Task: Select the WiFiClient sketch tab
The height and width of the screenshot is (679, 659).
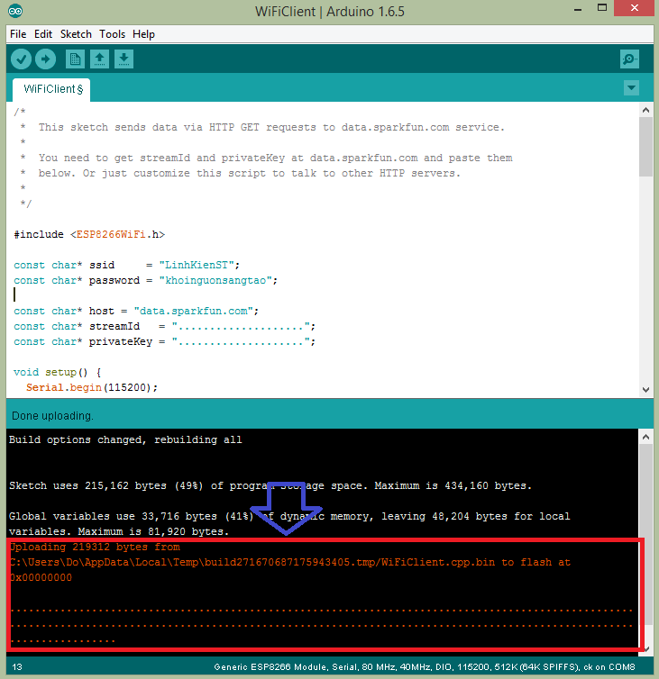Action: pyautogui.click(x=51, y=90)
